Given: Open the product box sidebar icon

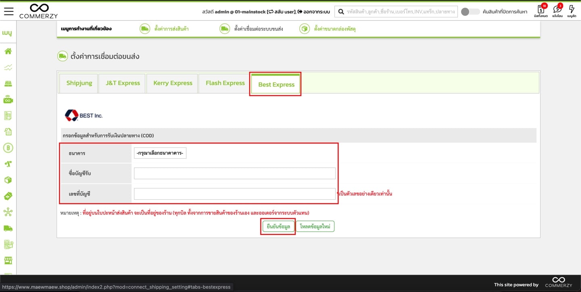Looking at the screenshot, I should tap(8, 180).
